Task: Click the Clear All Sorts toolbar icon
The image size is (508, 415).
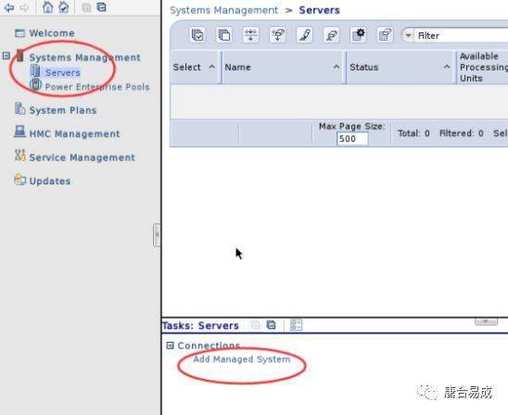Action: tap(278, 35)
